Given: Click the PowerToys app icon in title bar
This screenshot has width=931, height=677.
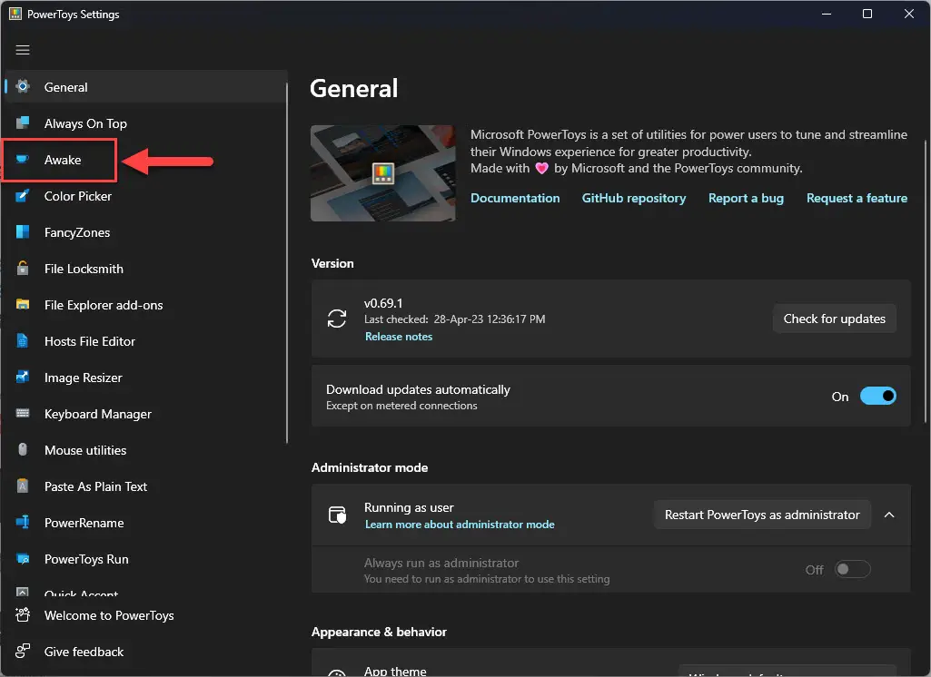Looking at the screenshot, I should coord(15,14).
